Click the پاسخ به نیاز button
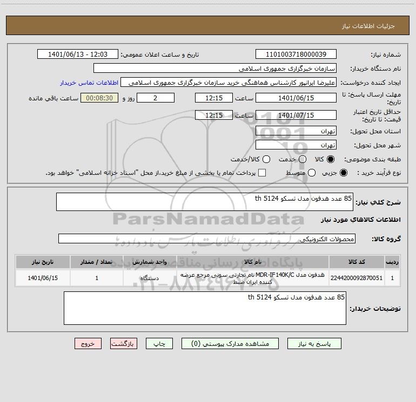The image size is (416, 402). coord(314,344)
